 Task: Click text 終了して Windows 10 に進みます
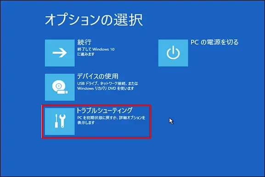96,52
